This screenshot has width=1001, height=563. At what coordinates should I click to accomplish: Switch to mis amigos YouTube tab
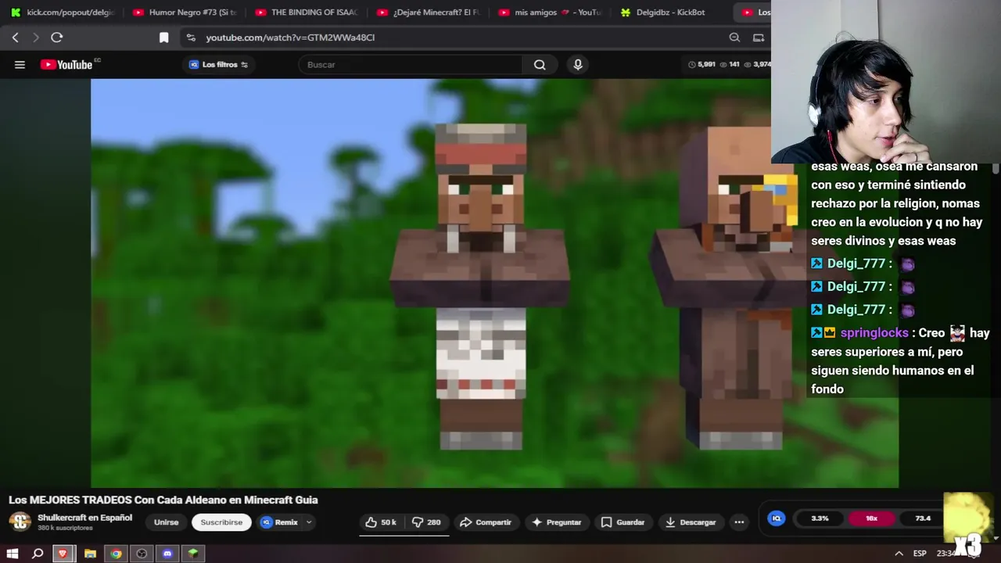(x=551, y=13)
